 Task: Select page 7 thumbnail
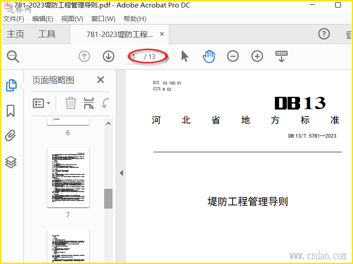(x=68, y=177)
